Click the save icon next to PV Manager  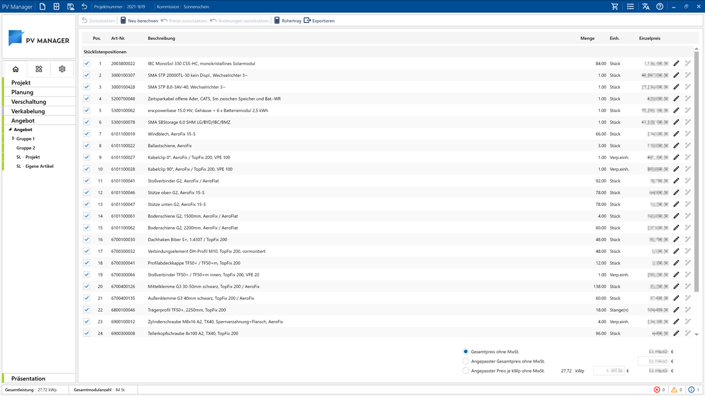(55, 7)
